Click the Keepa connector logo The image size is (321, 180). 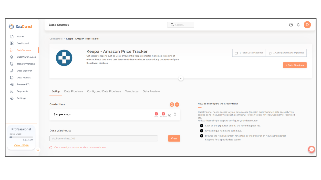[x=64, y=58]
